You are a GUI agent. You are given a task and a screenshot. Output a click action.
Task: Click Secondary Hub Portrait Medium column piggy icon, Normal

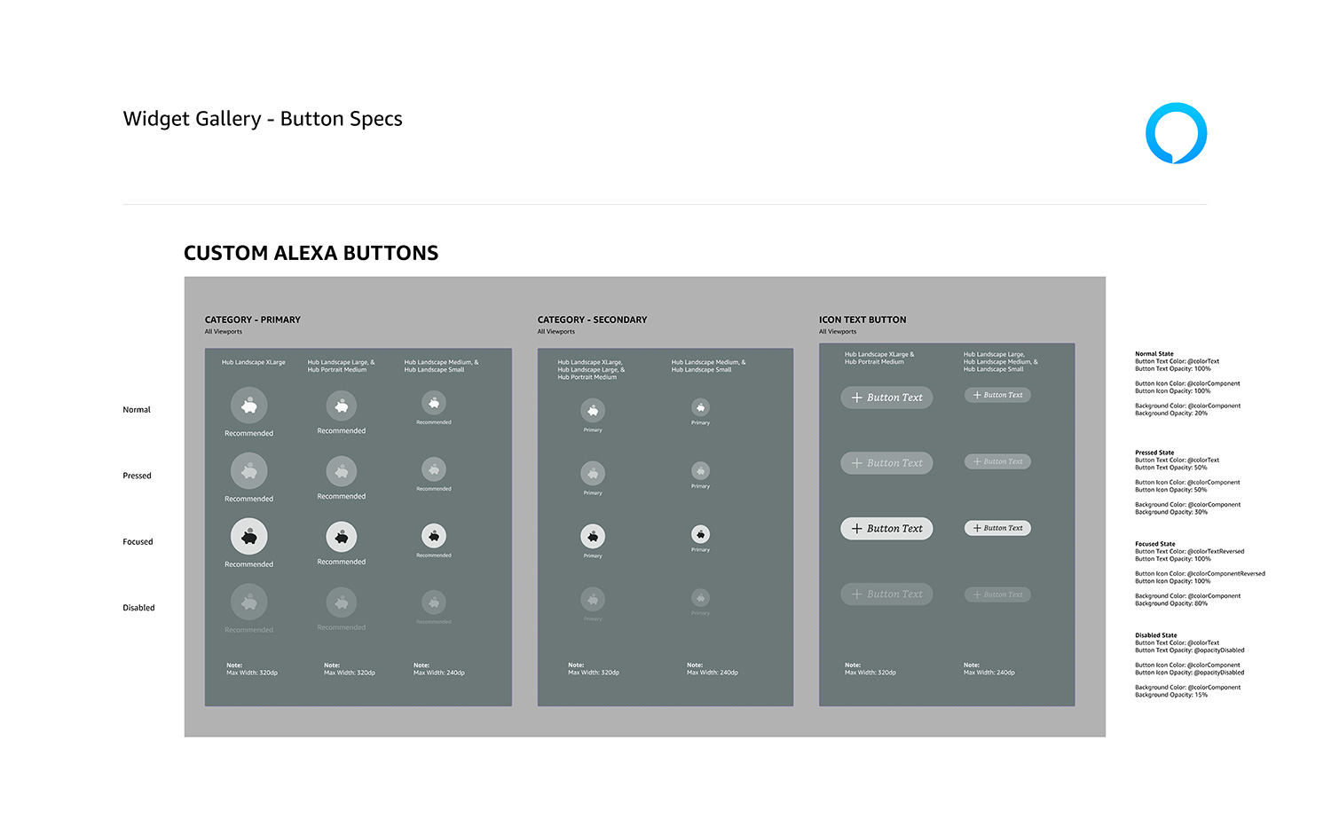pos(593,411)
